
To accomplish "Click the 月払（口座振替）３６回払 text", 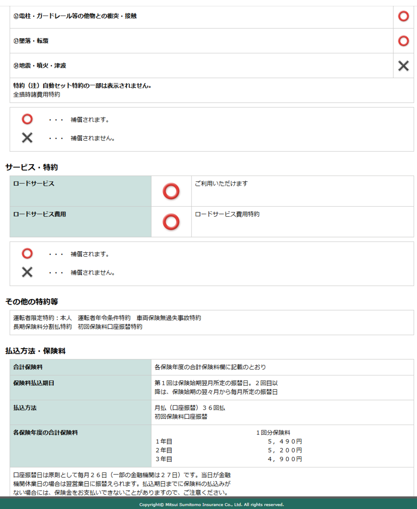I will pos(190,408).
